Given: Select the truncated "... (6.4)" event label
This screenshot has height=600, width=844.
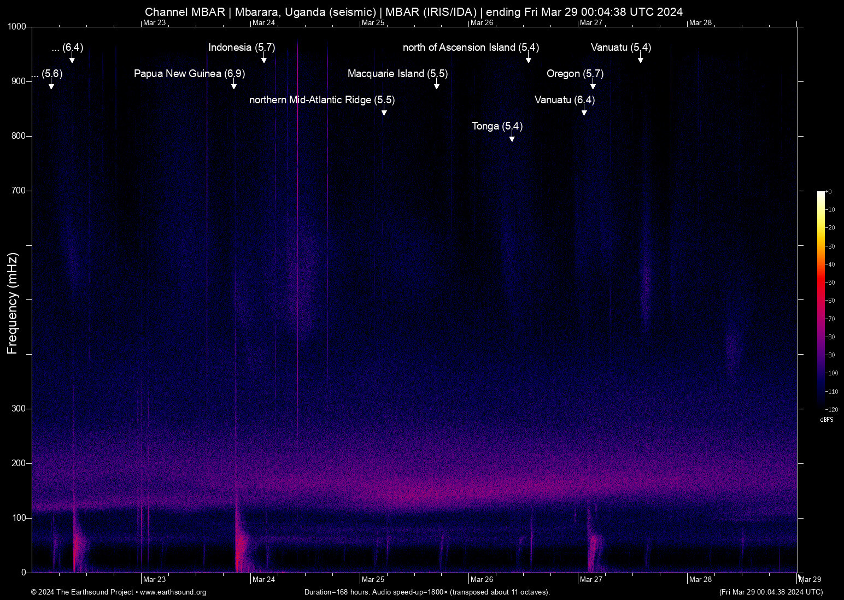Looking at the screenshot, I should [x=67, y=48].
